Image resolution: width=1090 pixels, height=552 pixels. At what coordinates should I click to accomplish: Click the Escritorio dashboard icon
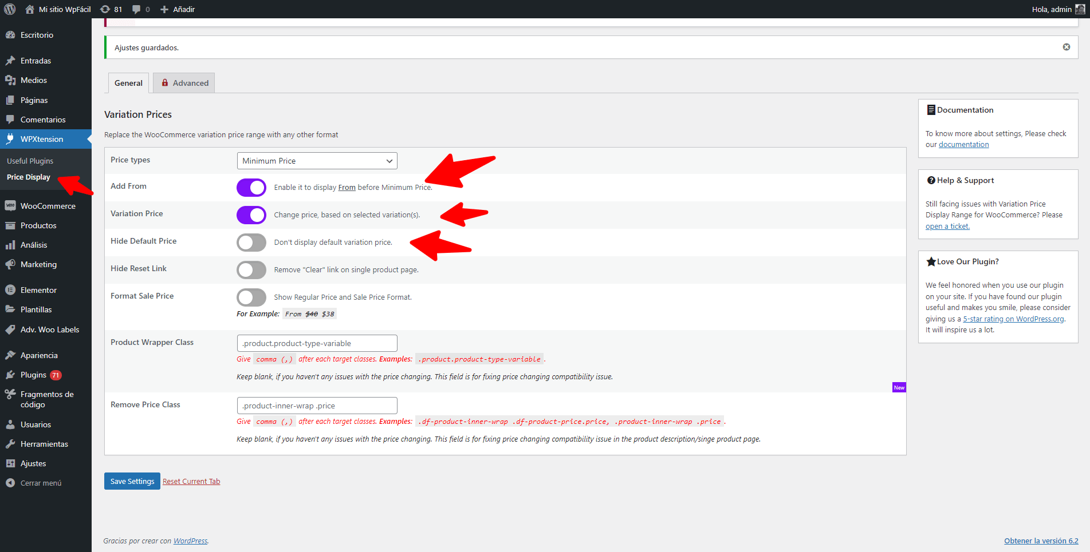pos(10,35)
